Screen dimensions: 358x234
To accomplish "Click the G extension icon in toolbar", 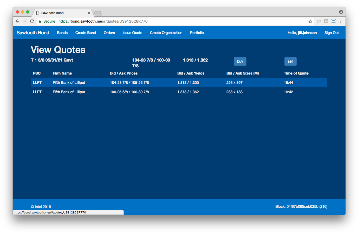I will [326, 21].
